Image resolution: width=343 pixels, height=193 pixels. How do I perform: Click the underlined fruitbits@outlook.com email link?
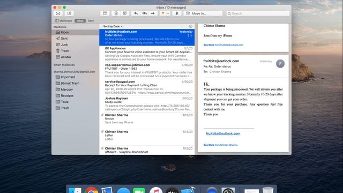223,133
